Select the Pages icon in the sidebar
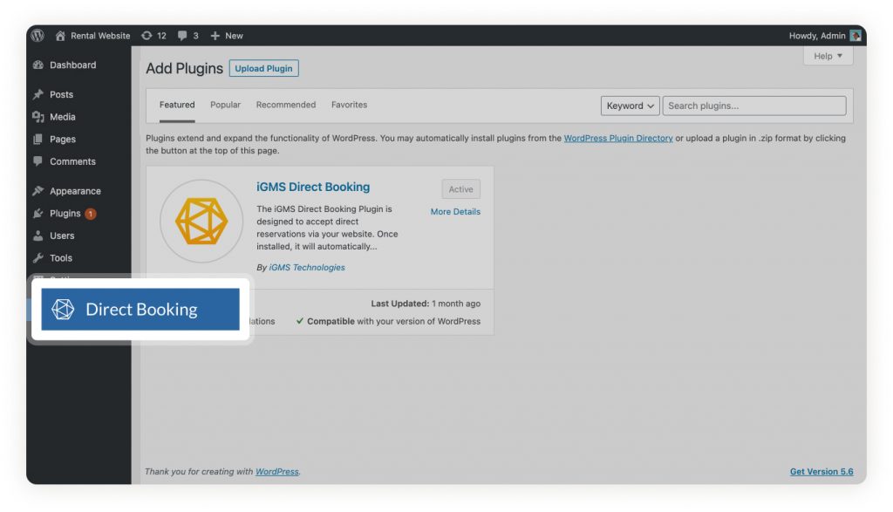Screen dimensions: 893x512 pyautogui.click(x=39, y=139)
